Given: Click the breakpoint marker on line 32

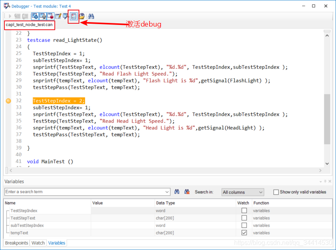Looking at the screenshot, I should (8, 101).
